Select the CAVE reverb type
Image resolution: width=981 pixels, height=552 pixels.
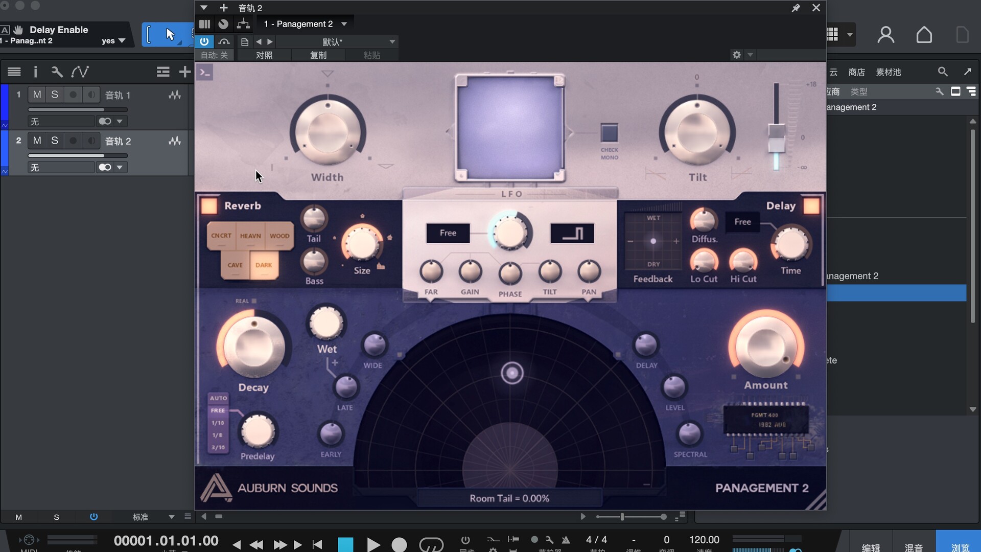pyautogui.click(x=235, y=265)
